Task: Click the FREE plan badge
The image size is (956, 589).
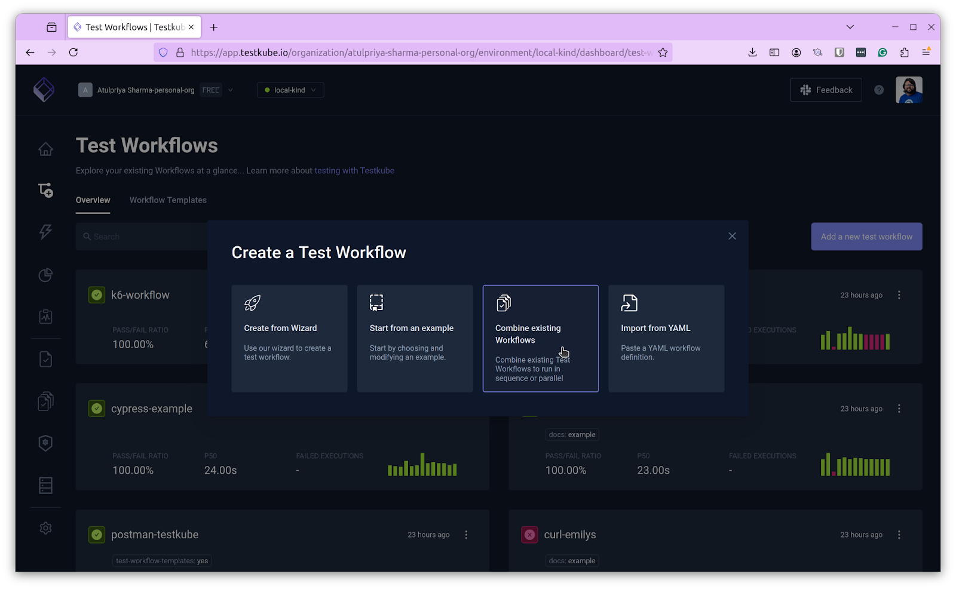Action: point(210,90)
